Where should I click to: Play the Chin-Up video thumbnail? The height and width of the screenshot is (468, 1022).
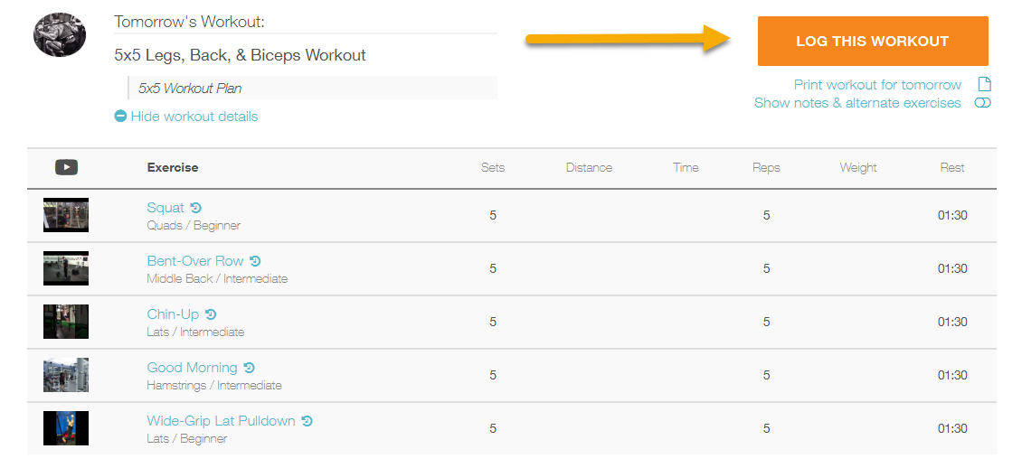tap(66, 322)
